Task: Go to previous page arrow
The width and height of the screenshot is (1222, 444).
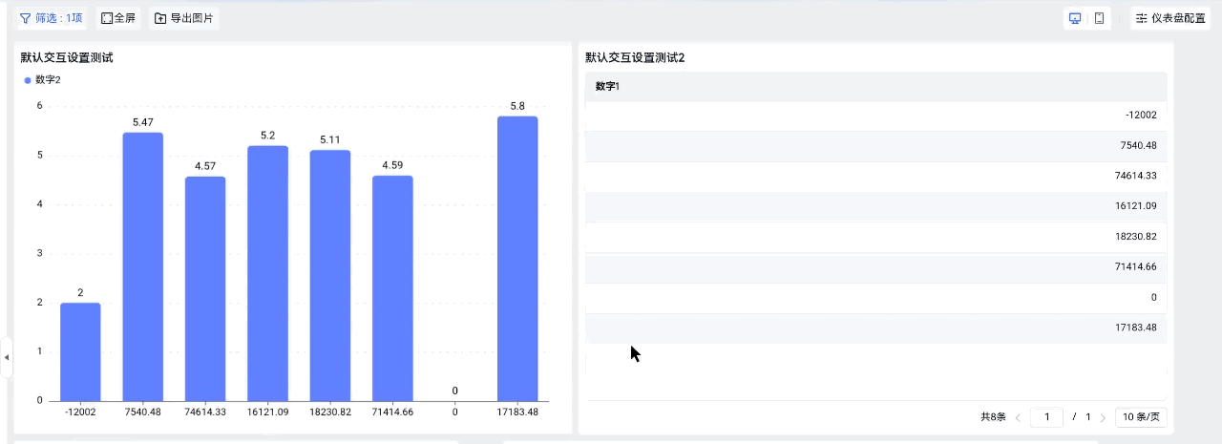Action: tap(1018, 417)
